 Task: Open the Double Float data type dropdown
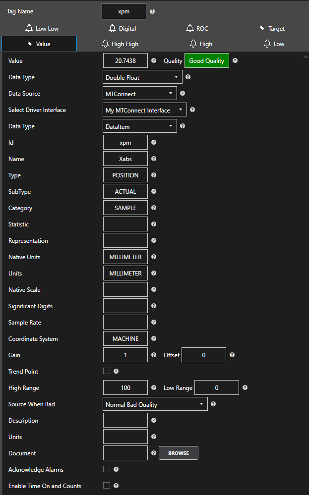[142, 77]
